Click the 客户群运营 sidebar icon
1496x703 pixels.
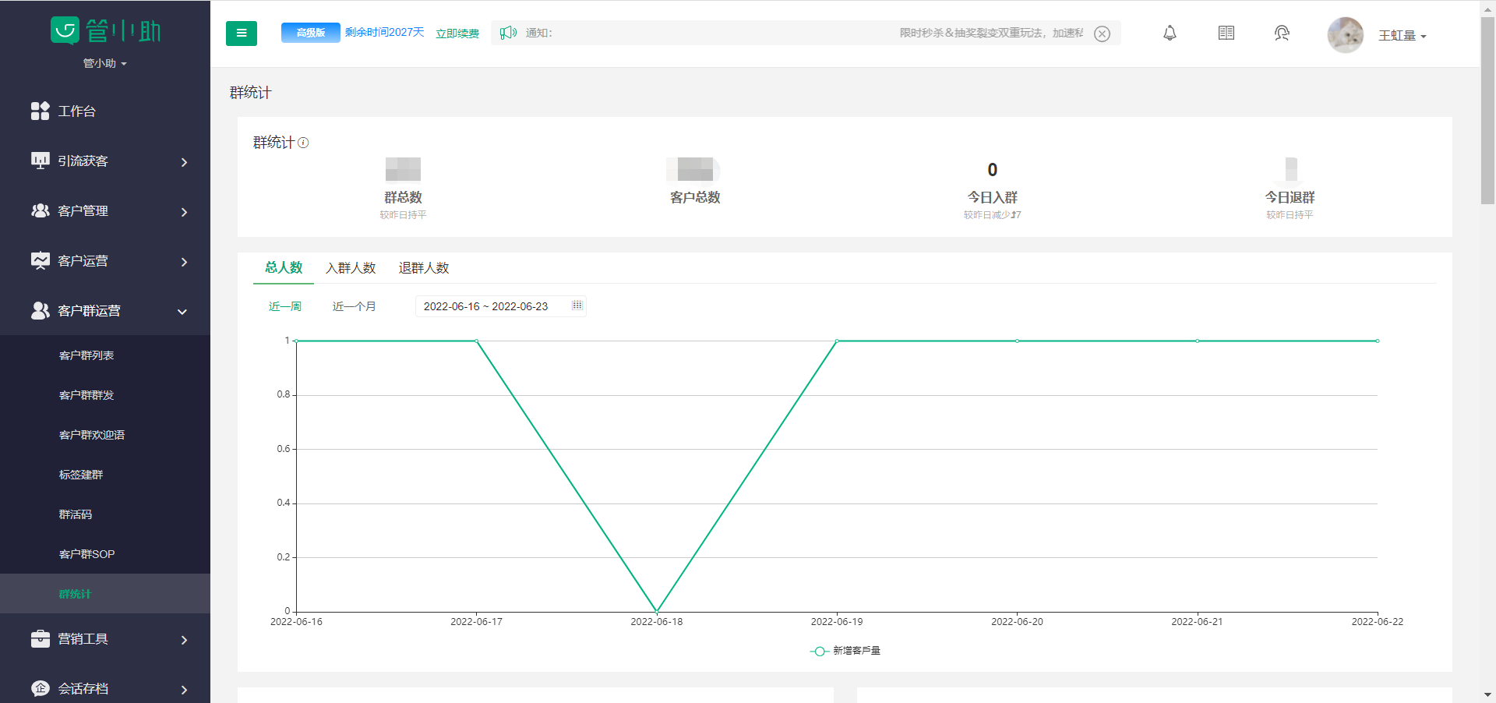click(40, 310)
